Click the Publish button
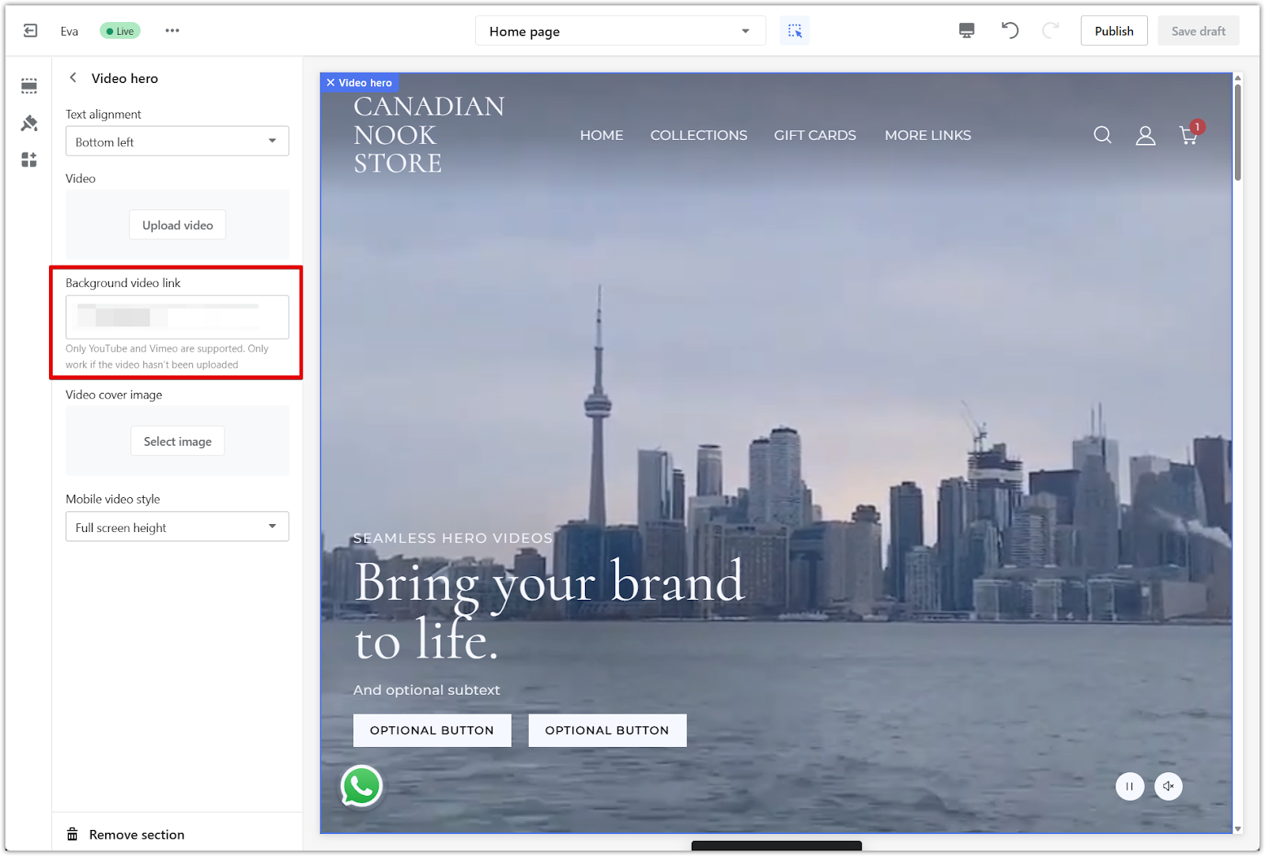Image resolution: width=1265 pixels, height=856 pixels. 1113,31
